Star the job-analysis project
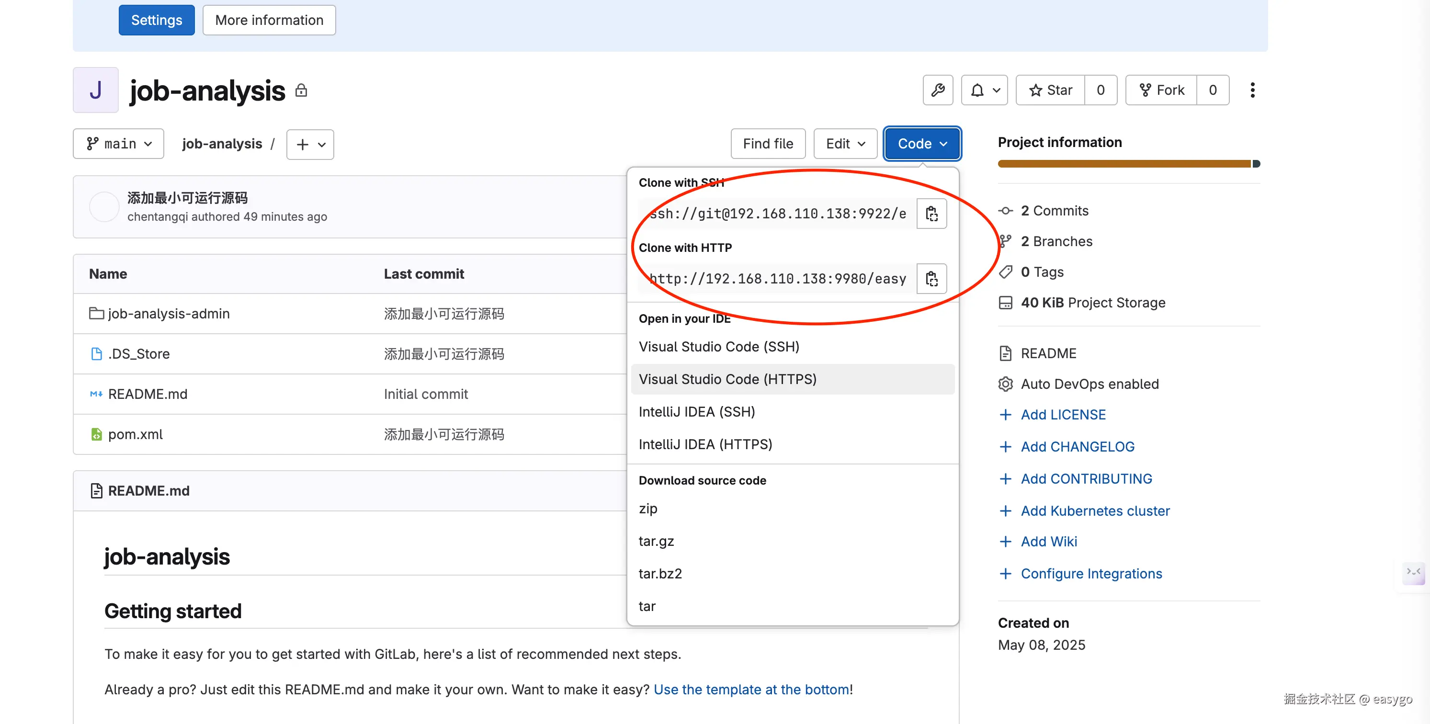The width and height of the screenshot is (1430, 724). click(x=1050, y=90)
